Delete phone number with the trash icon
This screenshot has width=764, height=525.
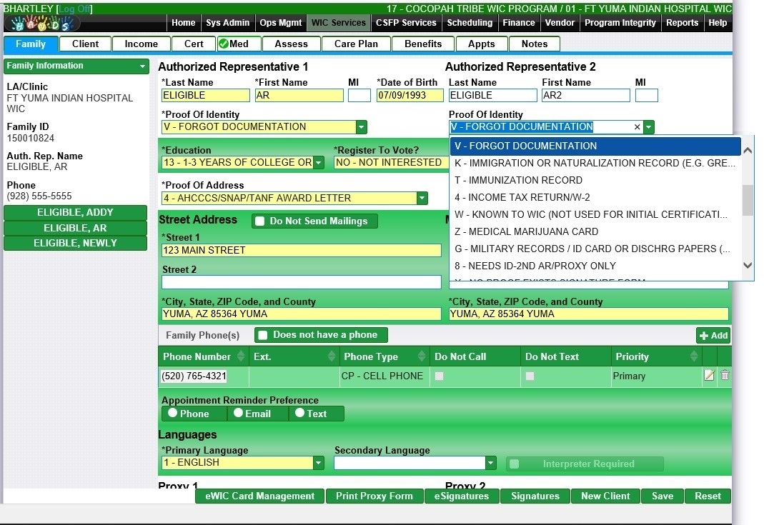coord(725,376)
